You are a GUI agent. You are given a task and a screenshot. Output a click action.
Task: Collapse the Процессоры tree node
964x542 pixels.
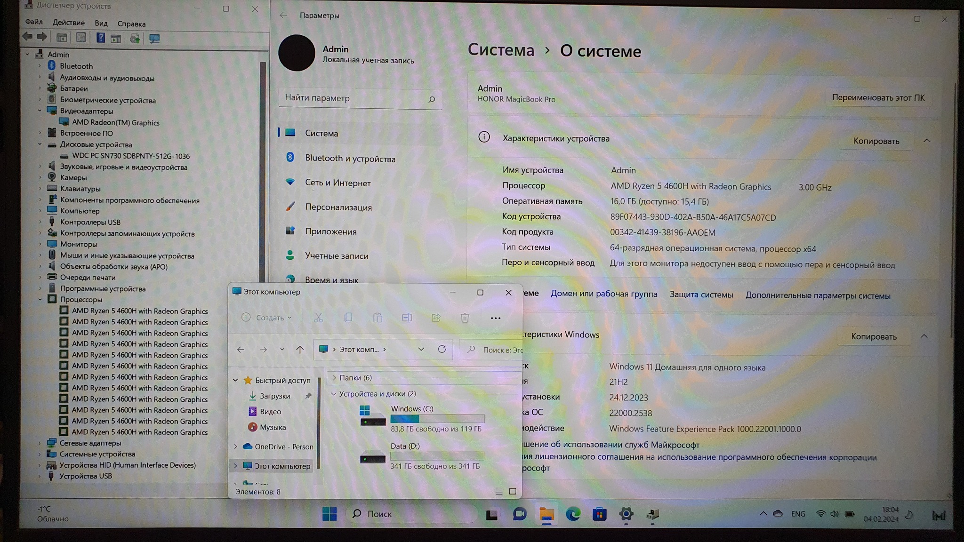click(x=40, y=299)
